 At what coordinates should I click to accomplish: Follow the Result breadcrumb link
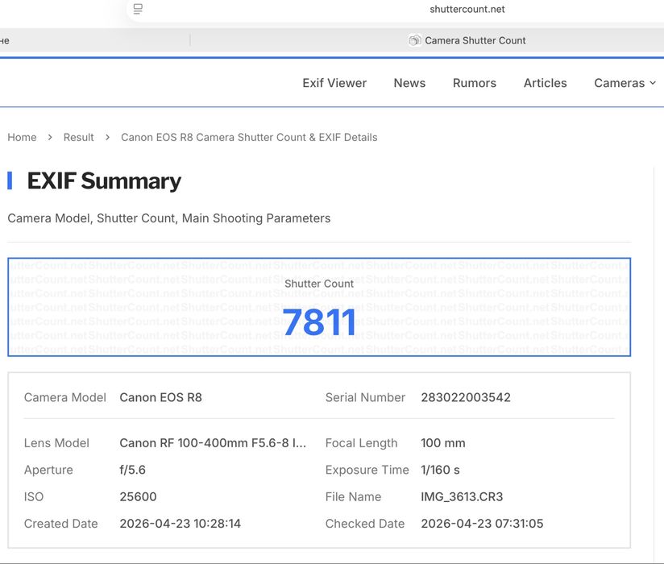[78, 137]
